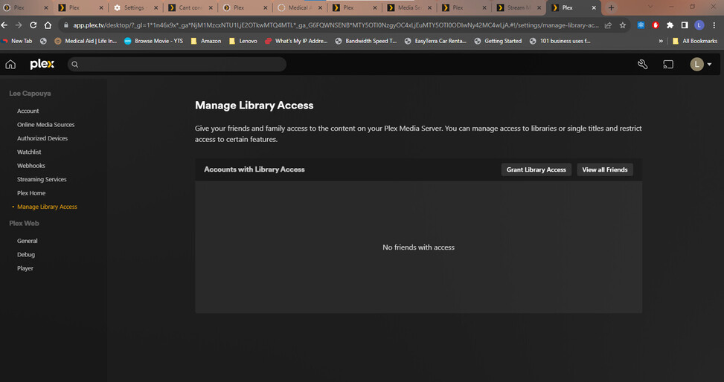
Task: Open the tab search chevron
Action: pyautogui.click(x=650, y=7)
